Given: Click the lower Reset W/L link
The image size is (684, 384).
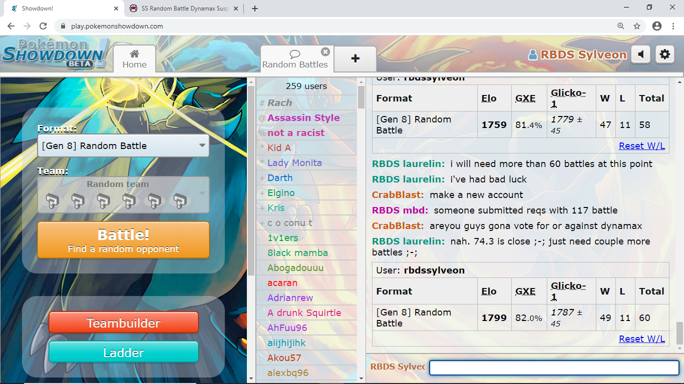Looking at the screenshot, I should [642, 338].
